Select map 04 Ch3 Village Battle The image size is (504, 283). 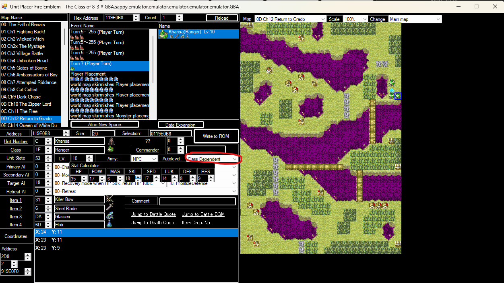31,53
